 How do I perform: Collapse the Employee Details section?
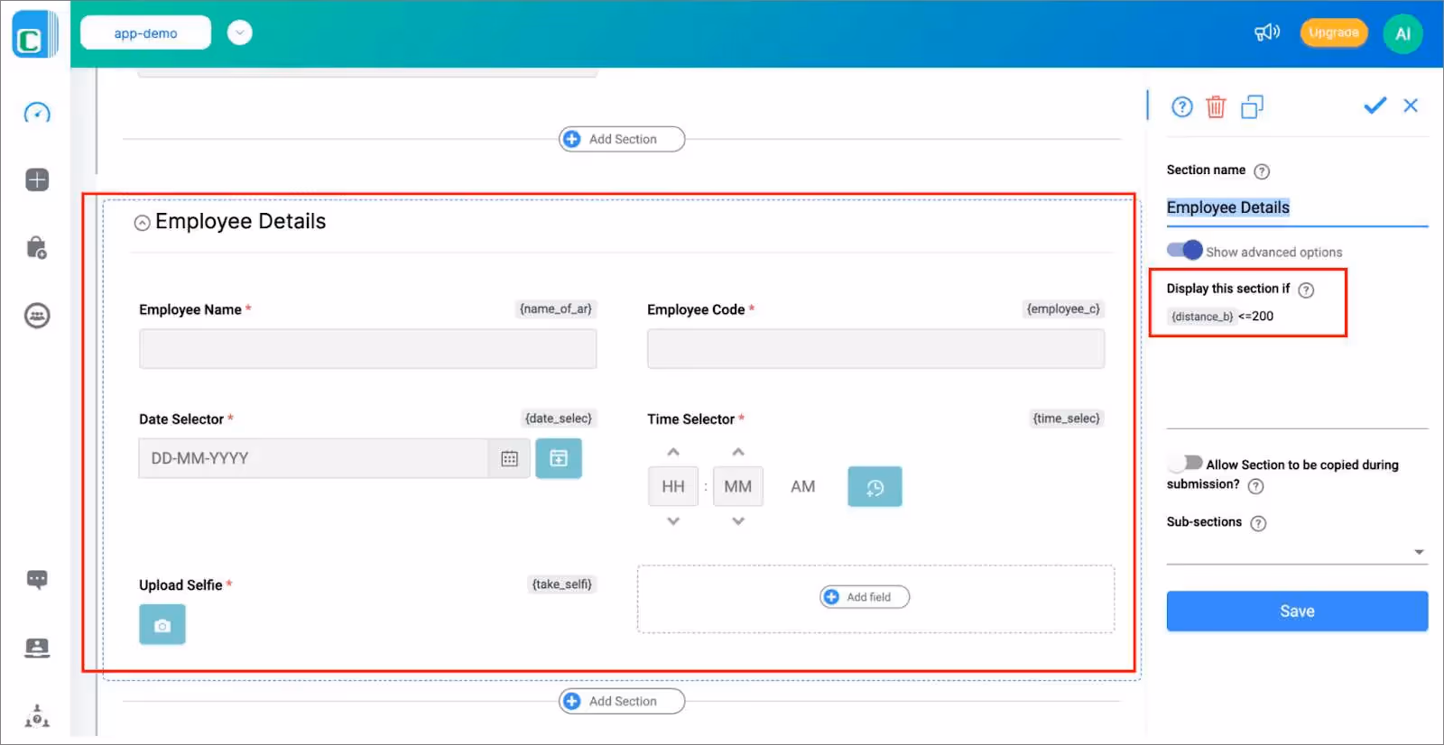point(142,223)
